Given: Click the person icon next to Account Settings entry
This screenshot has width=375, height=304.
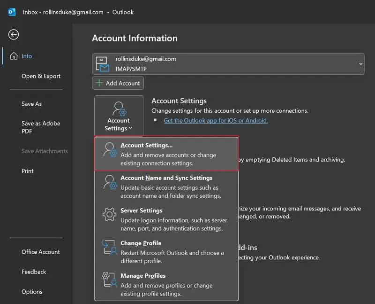Looking at the screenshot, I should (109, 148).
